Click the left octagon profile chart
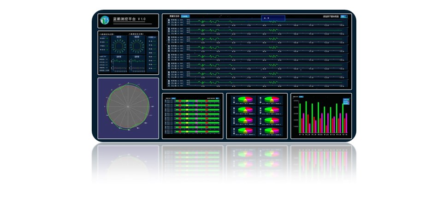This screenshot has width=437, height=202. [118, 46]
